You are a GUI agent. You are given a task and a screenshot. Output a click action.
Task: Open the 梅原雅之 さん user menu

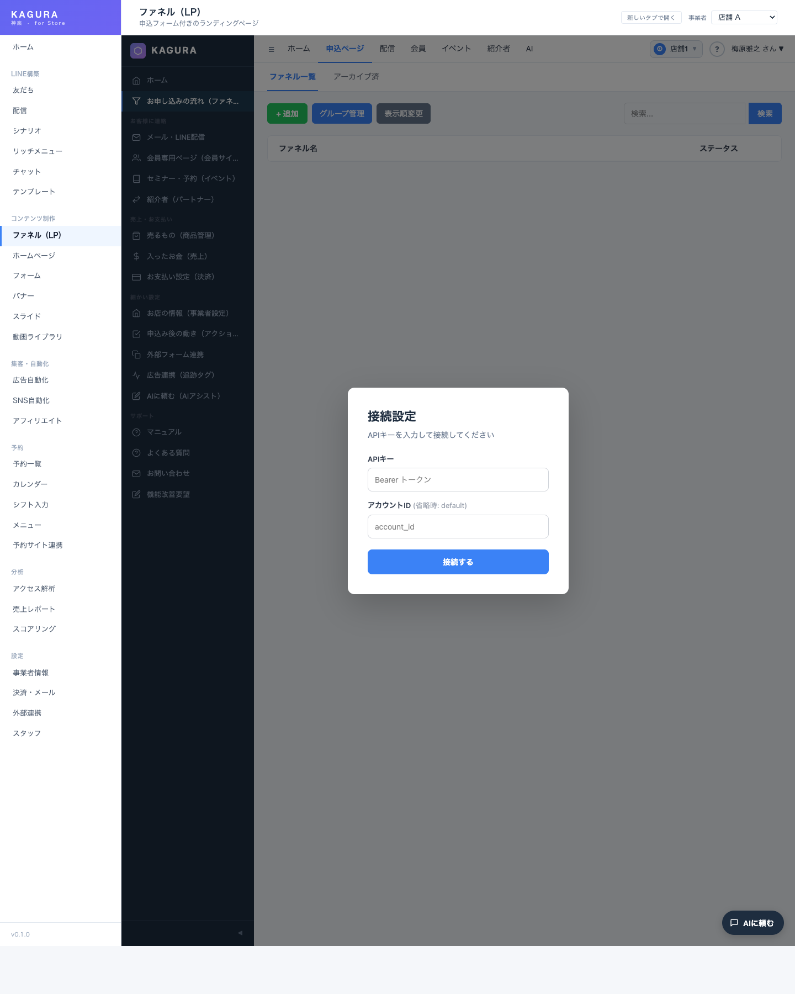[x=757, y=49]
